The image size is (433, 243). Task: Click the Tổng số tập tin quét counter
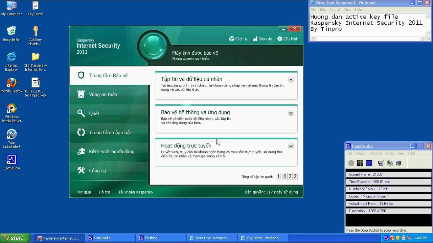click(x=287, y=177)
